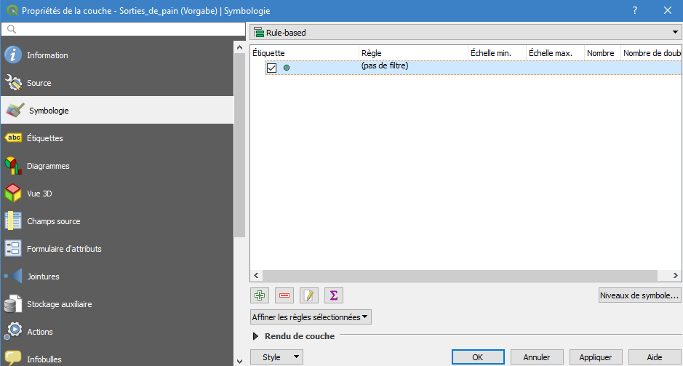
Task: Click the Niveaux de symbole button
Action: click(639, 295)
